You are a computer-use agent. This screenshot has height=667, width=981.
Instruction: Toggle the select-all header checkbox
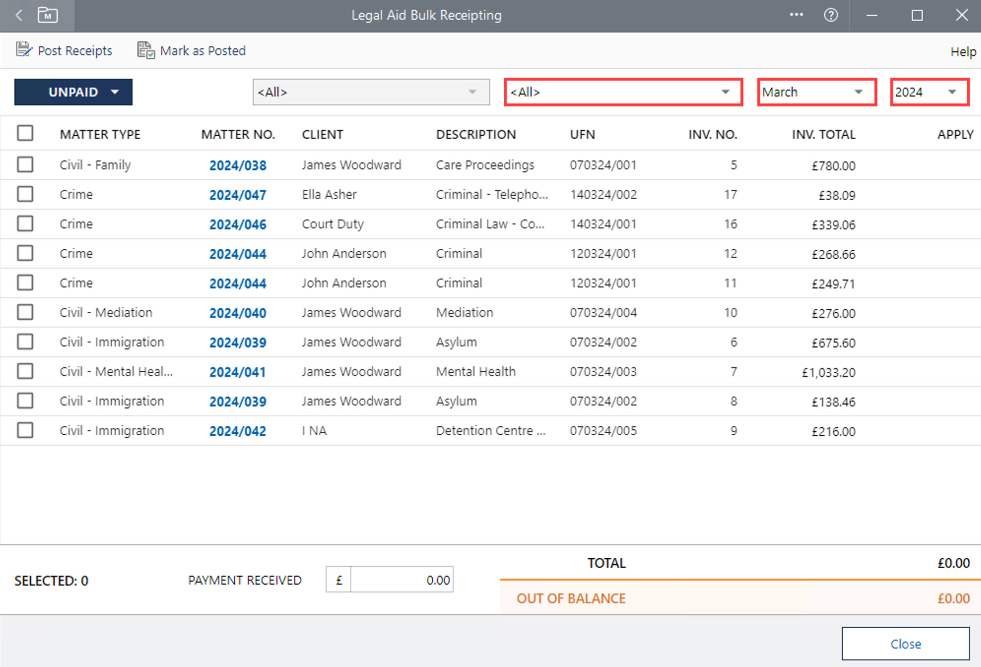coord(25,133)
